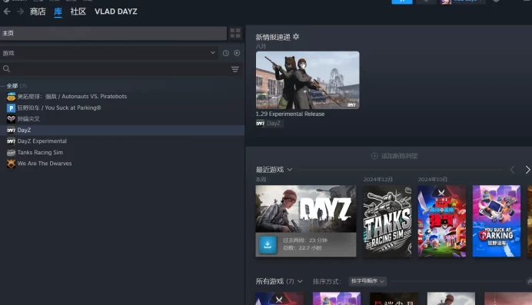The image size is (532, 305).
Task: Click the DayZ tag under the news
Action: pyautogui.click(x=269, y=124)
